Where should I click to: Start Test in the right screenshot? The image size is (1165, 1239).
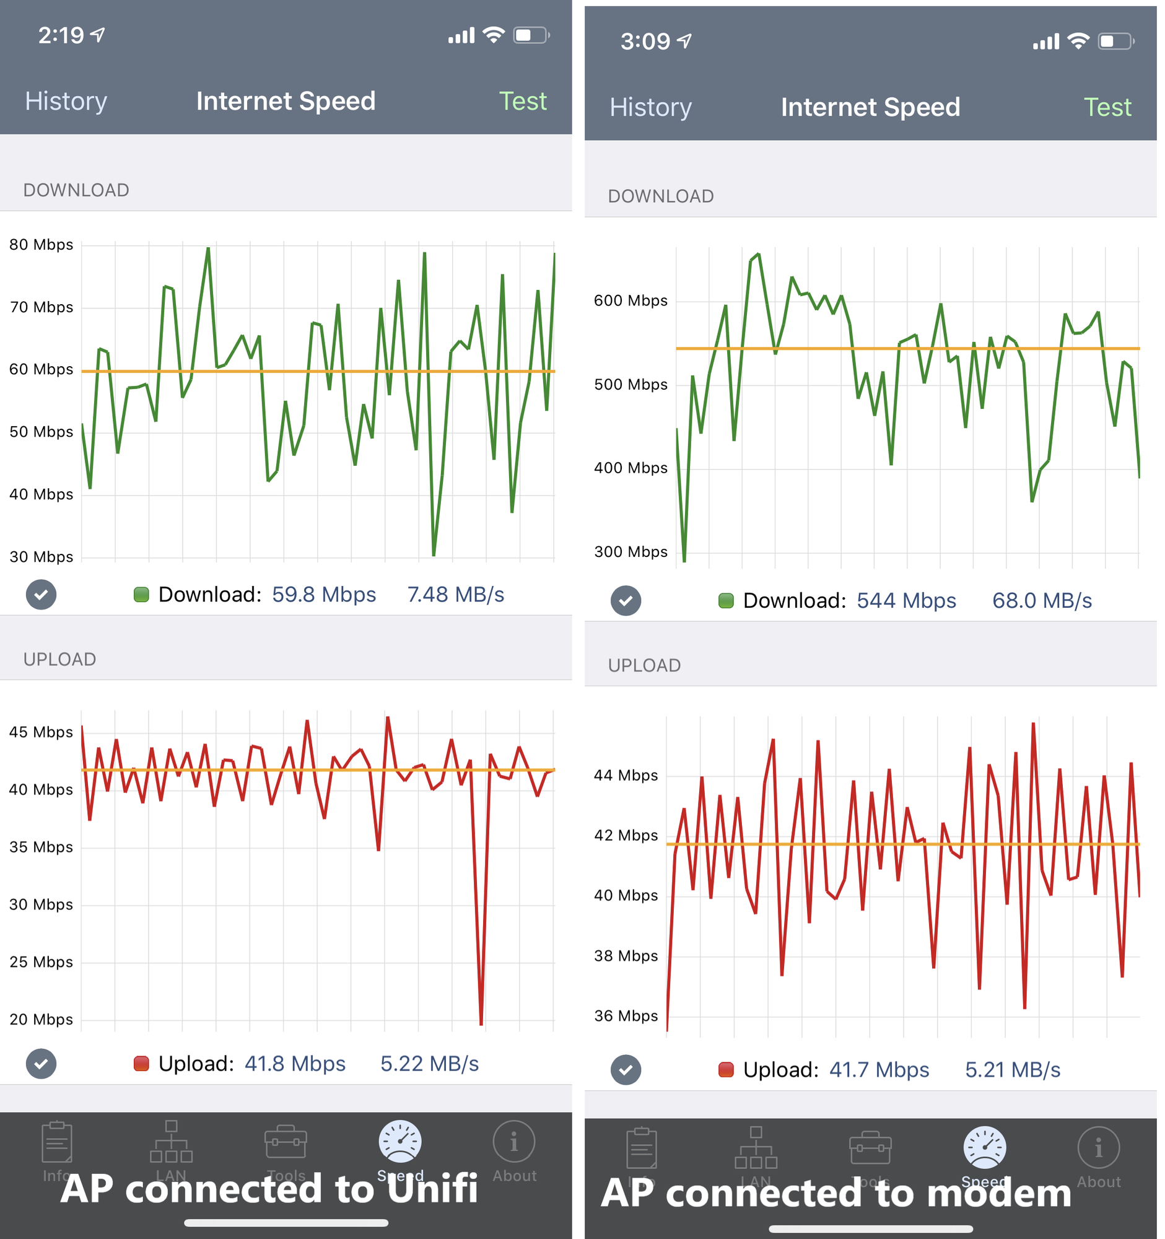[1107, 107]
